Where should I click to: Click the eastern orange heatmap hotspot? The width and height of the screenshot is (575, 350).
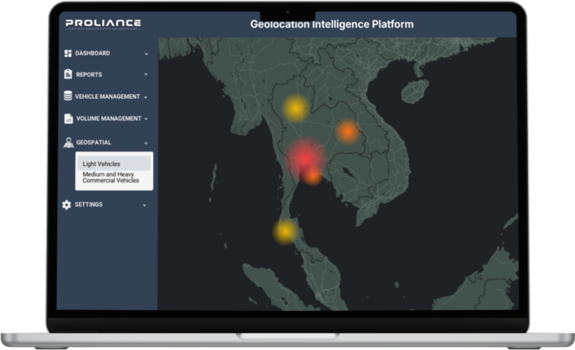point(347,131)
